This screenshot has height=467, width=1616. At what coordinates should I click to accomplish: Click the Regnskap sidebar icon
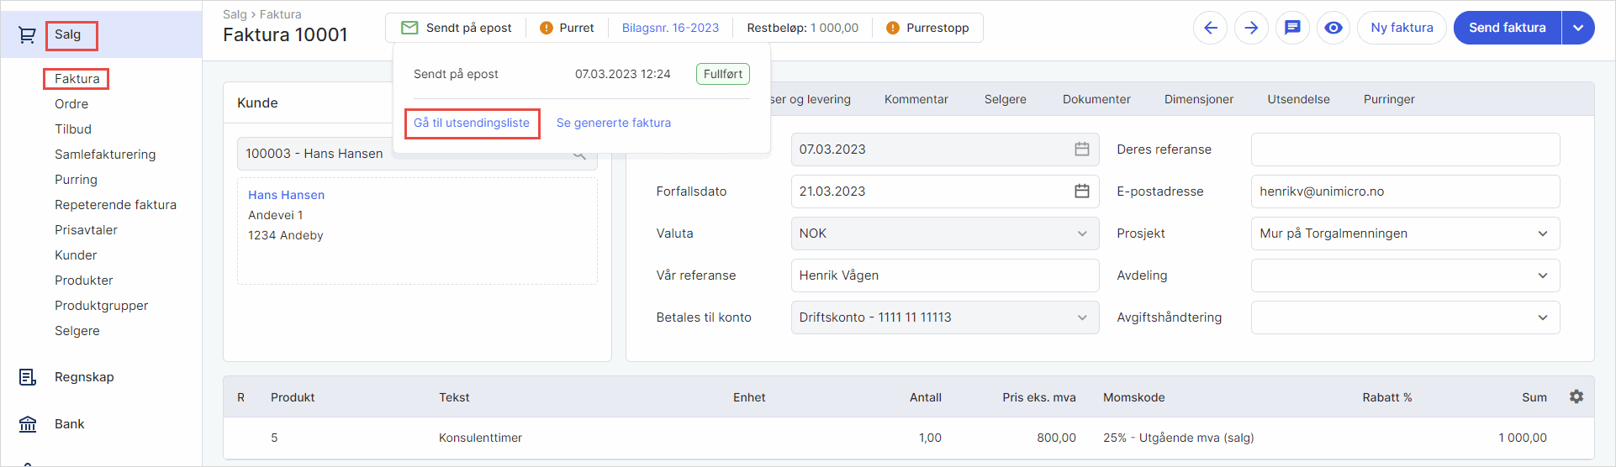pyautogui.click(x=28, y=377)
